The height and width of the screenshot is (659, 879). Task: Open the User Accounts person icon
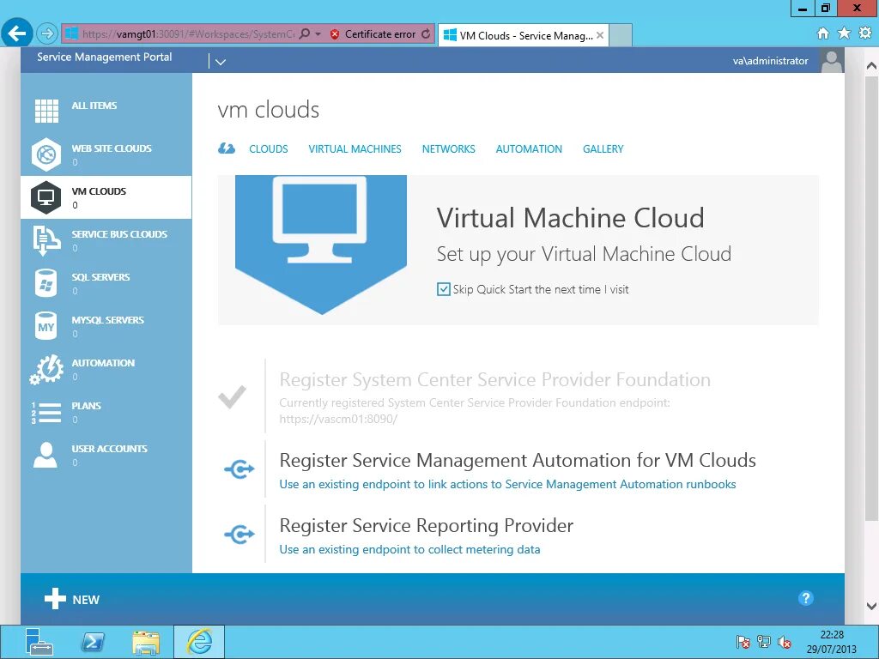click(45, 455)
